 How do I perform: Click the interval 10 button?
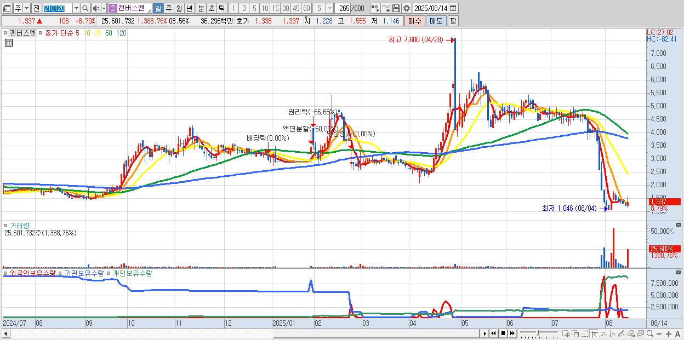(x=265, y=8)
